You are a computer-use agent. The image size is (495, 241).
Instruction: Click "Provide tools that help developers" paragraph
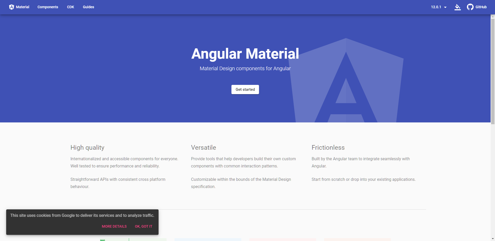point(243,162)
